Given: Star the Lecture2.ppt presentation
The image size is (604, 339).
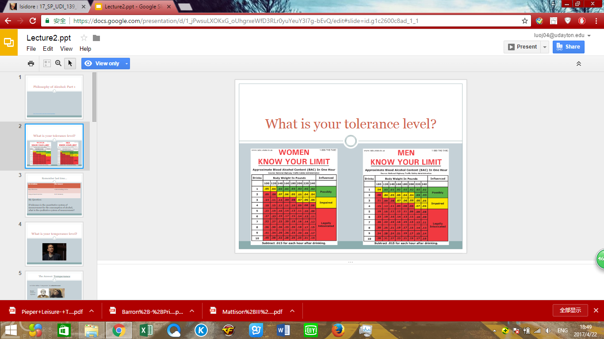Looking at the screenshot, I should 84,38.
